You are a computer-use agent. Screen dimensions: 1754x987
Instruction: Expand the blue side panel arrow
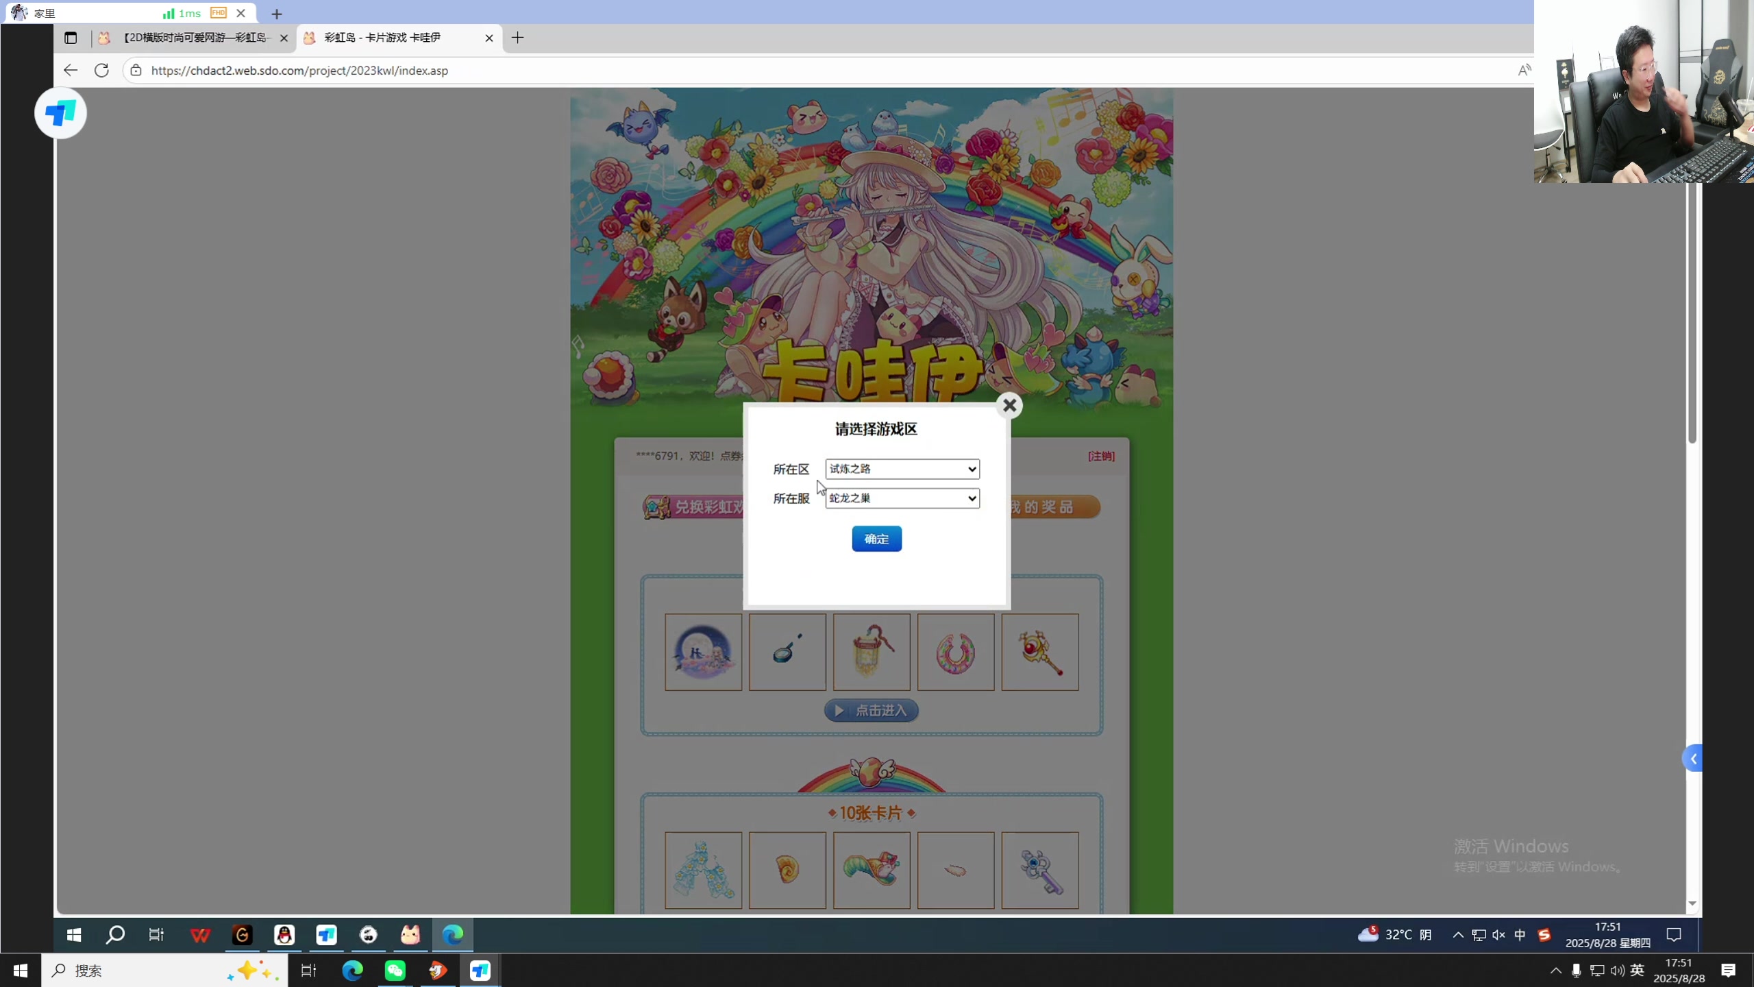pos(1692,759)
